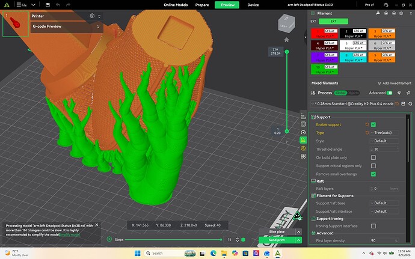Open the Support/raft interface filament dropdown

(x=384, y=211)
